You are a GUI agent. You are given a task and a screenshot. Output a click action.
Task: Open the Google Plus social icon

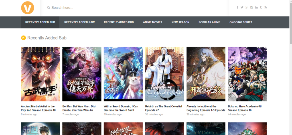tap(247, 7)
